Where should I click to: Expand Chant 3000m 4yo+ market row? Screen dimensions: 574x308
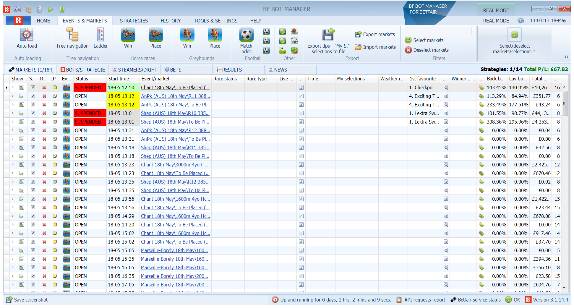point(13,165)
